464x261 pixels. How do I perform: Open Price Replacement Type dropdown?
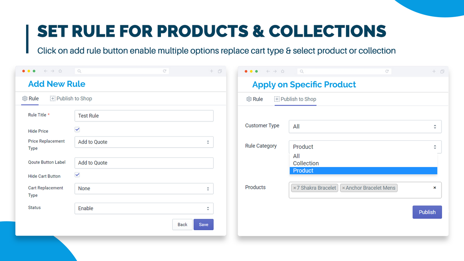tap(144, 142)
